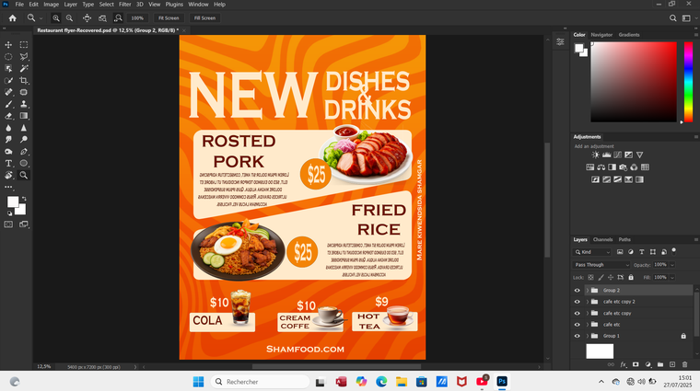
Task: Open the Fill slider dropdown arrow
Action: 672,277
